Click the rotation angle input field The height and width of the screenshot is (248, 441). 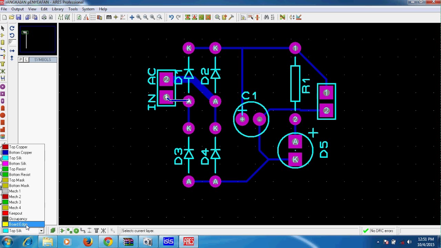[x=12, y=42]
